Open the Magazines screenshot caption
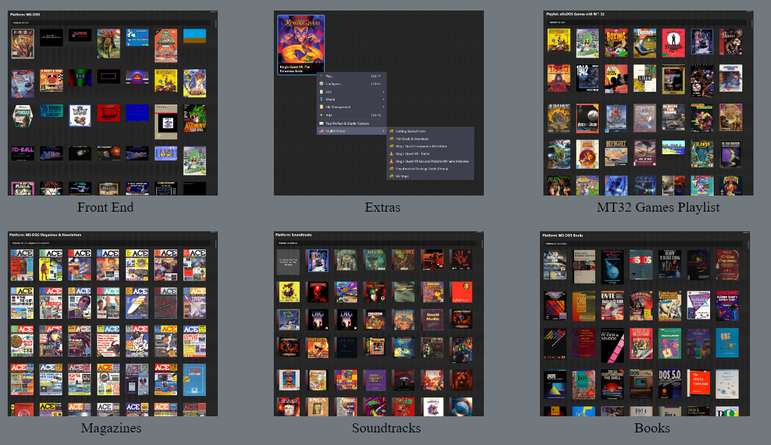 (111, 427)
